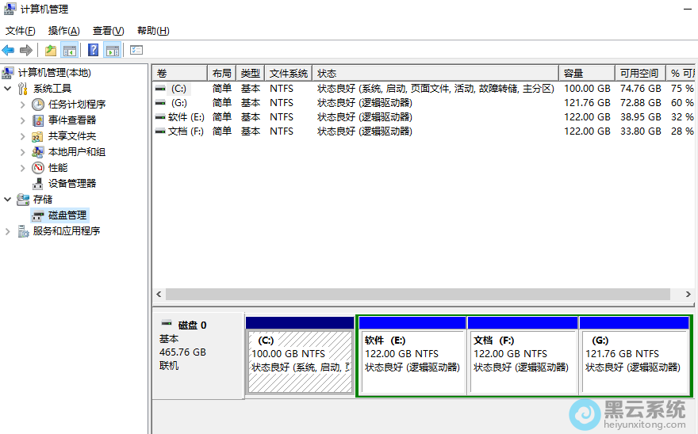Click the blue Help question mark icon
The width and height of the screenshot is (698, 434).
[93, 51]
